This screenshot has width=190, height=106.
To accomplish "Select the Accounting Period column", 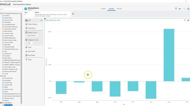I will 9,24.
